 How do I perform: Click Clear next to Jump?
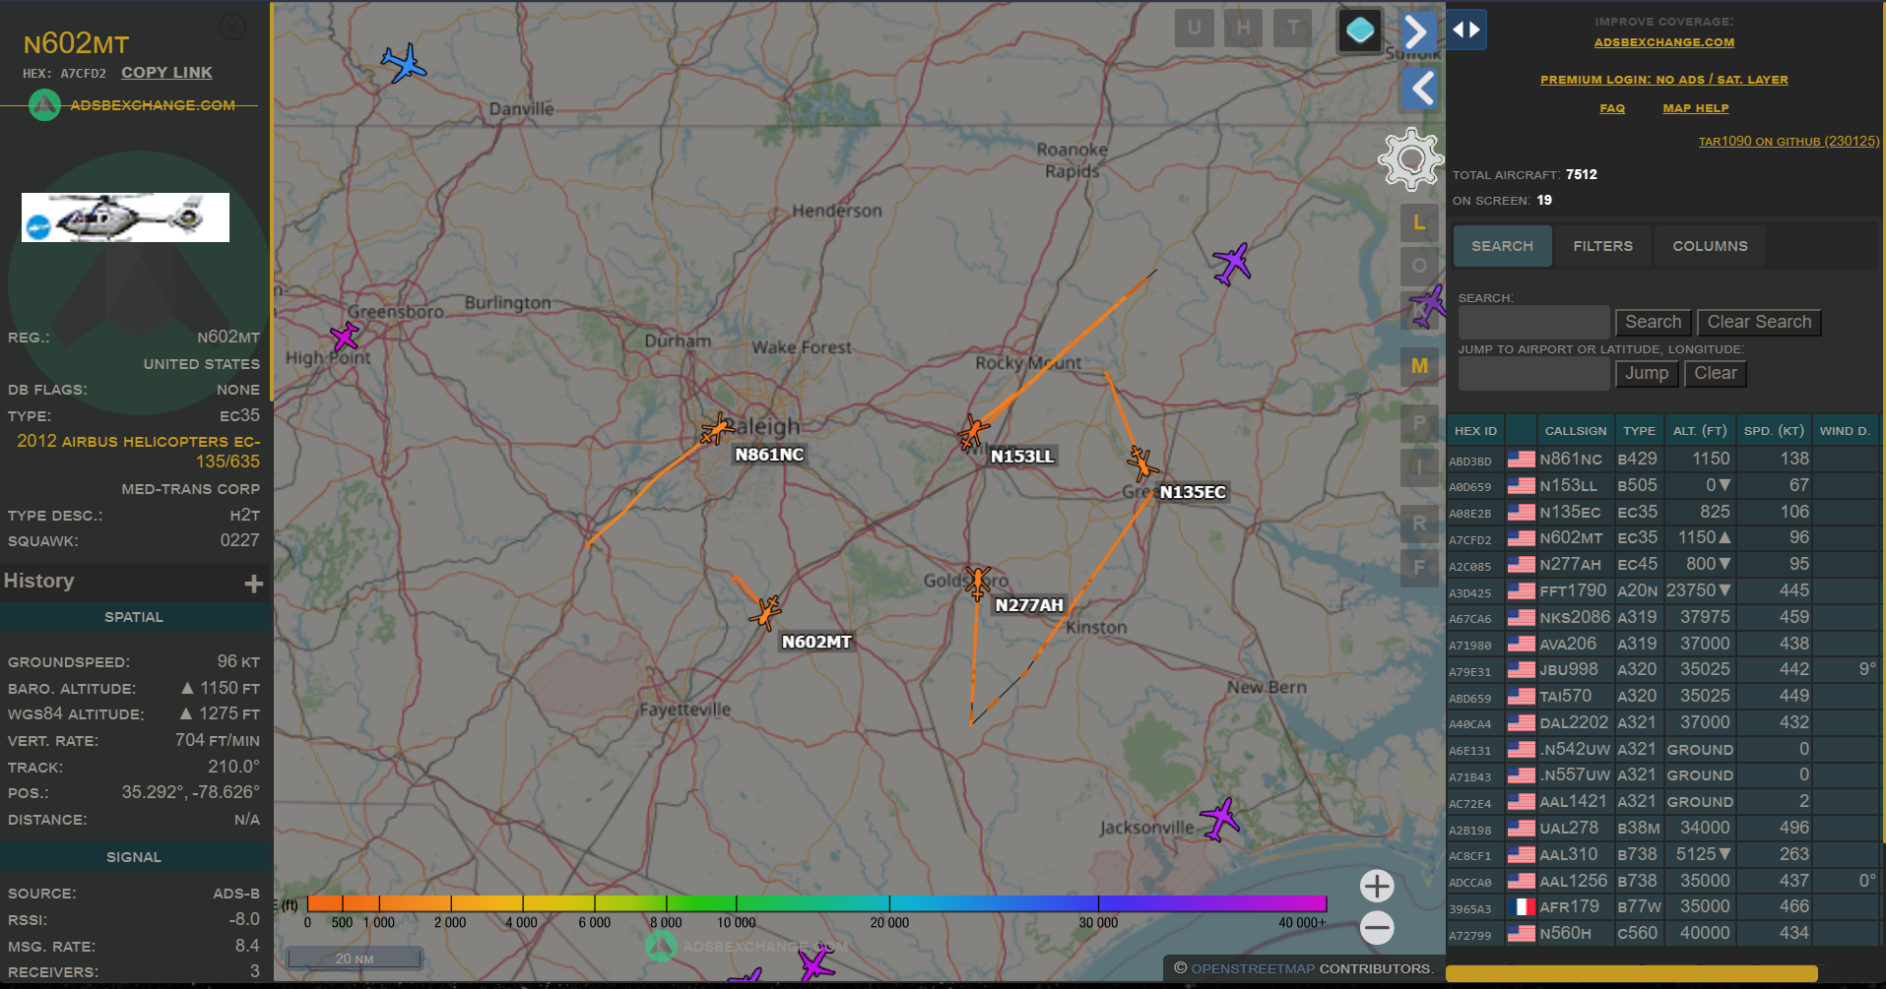click(x=1715, y=374)
